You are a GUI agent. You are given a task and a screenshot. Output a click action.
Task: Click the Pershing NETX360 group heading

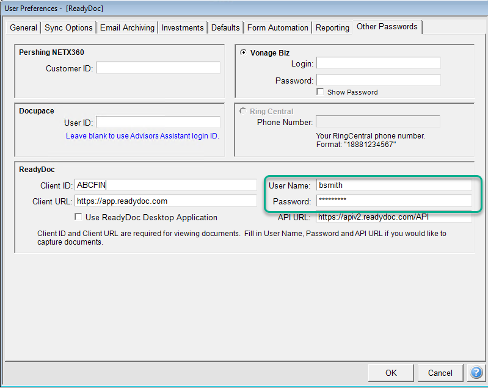(x=51, y=52)
